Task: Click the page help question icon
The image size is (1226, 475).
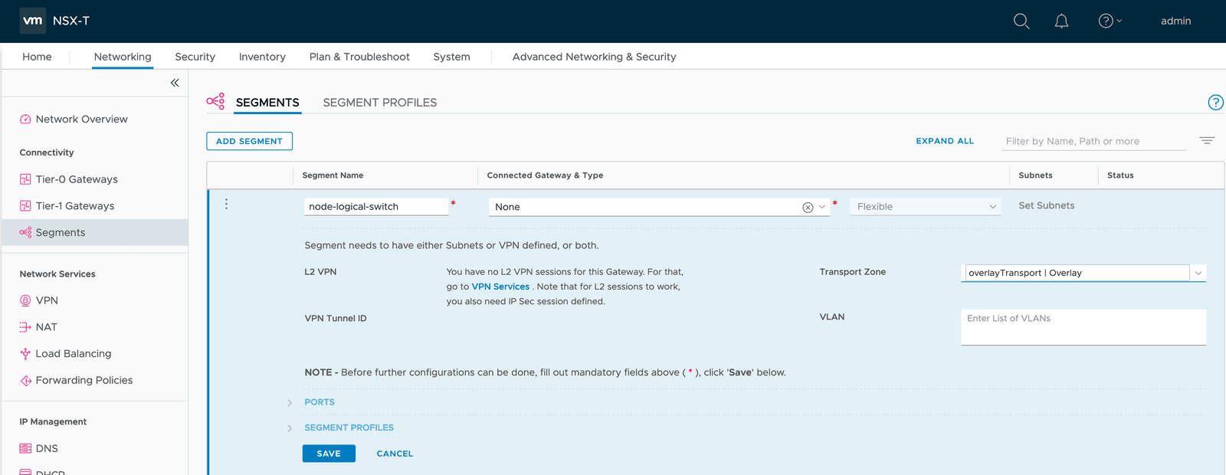Action: point(1215,103)
